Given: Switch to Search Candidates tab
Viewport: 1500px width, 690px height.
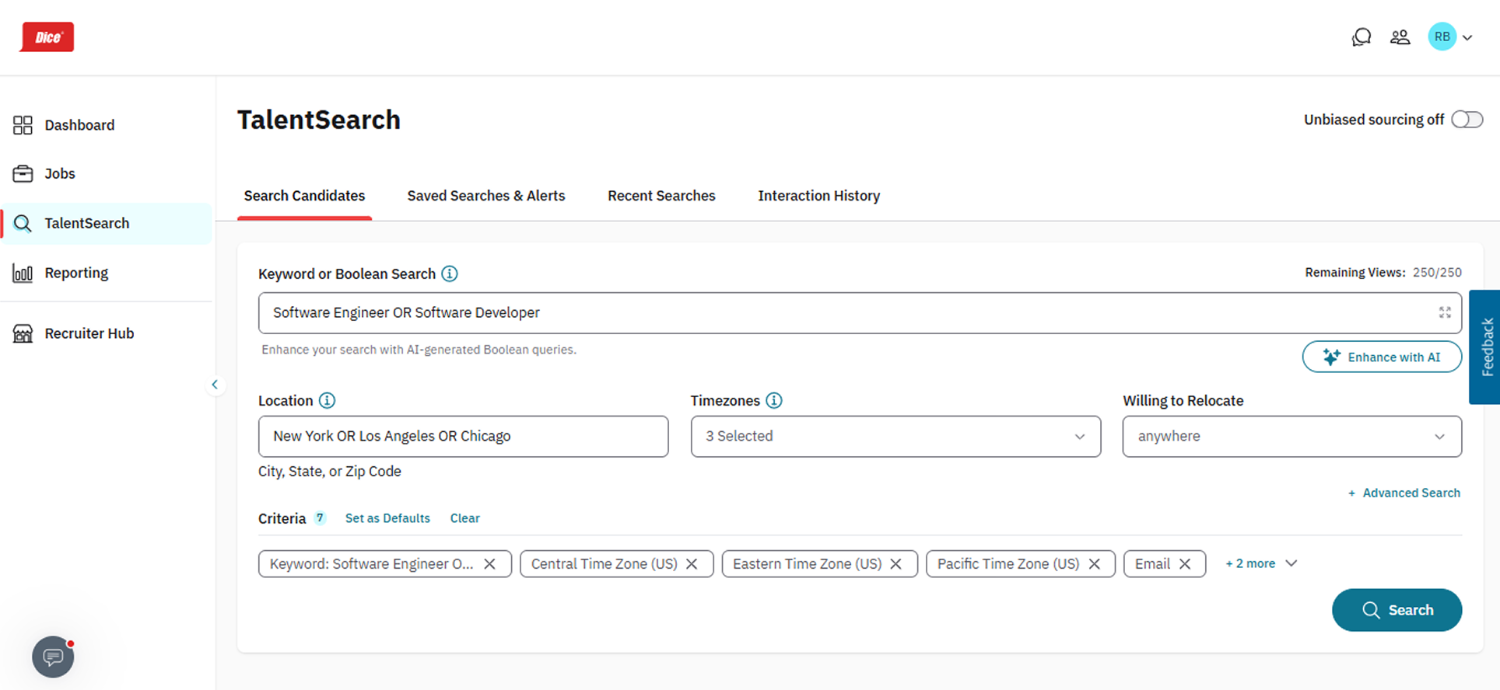Looking at the screenshot, I should coord(304,196).
